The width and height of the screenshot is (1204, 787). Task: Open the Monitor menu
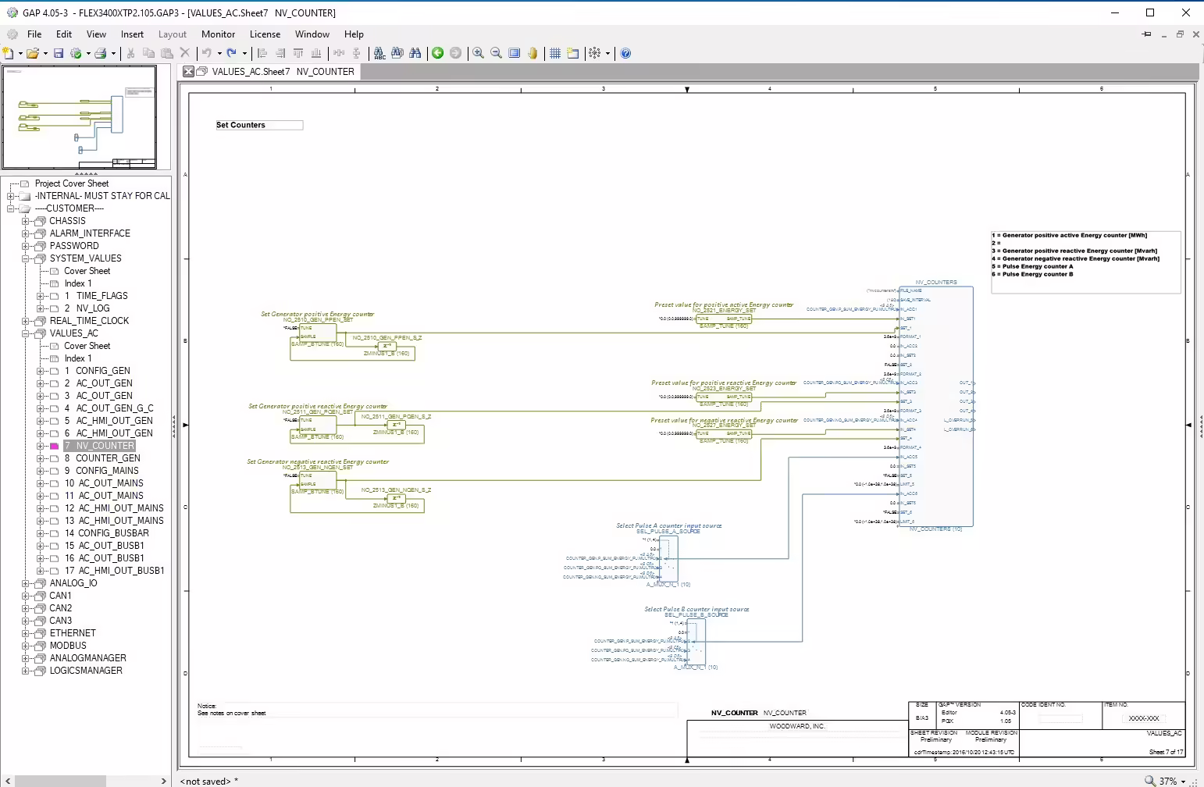218,34
